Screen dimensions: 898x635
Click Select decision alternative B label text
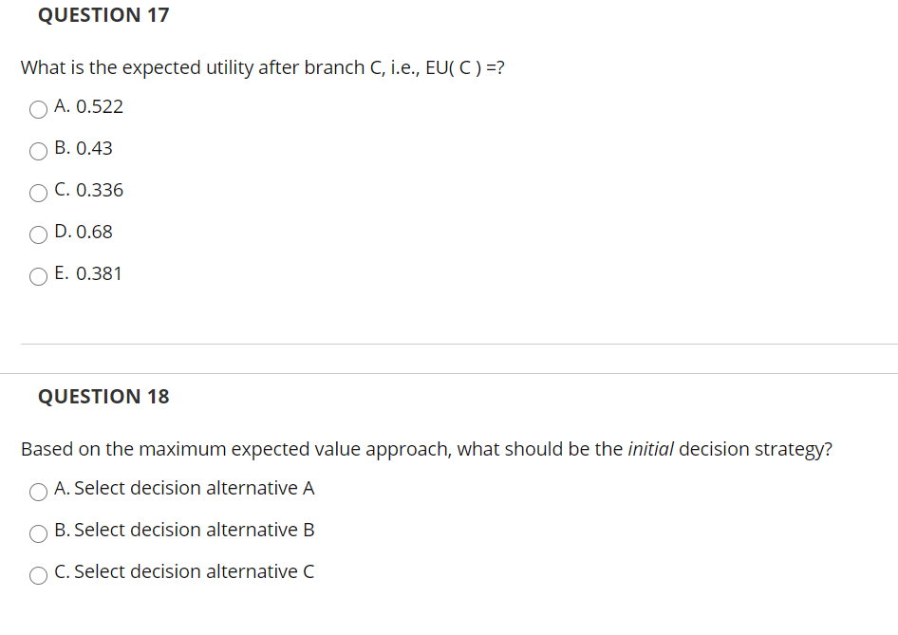pyautogui.click(x=184, y=531)
